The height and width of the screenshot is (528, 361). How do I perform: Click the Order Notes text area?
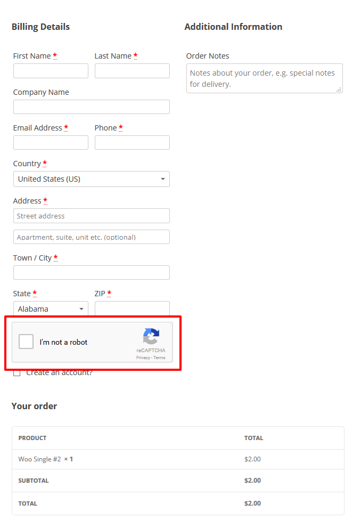[x=265, y=78]
